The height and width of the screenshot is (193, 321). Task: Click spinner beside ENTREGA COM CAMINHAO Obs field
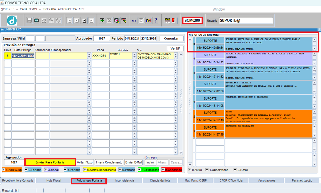point(176,56)
